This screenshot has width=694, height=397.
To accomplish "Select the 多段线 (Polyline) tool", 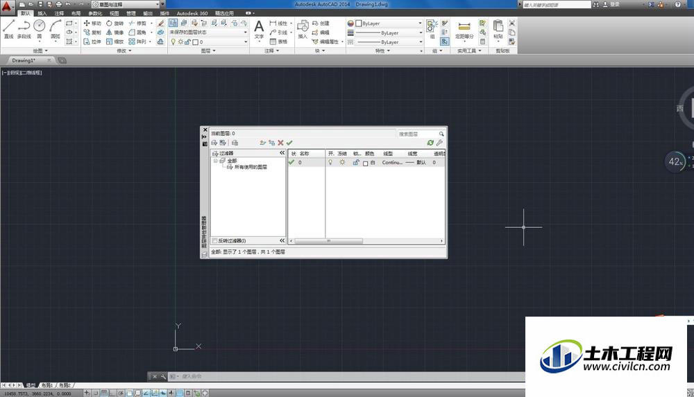I will tap(24, 28).
